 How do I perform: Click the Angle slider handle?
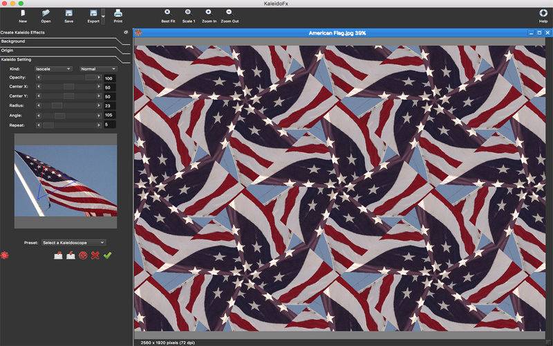point(59,116)
